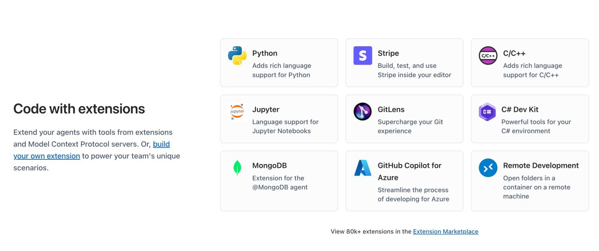
Task: Click the Code with extensions heading
Action: (79, 108)
